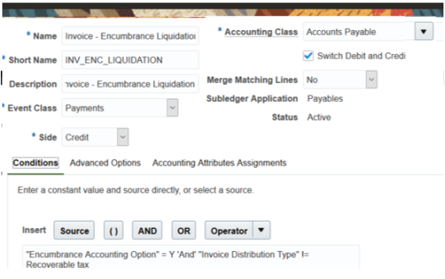Click the Merge Matching Lines label

pyautogui.click(x=252, y=80)
